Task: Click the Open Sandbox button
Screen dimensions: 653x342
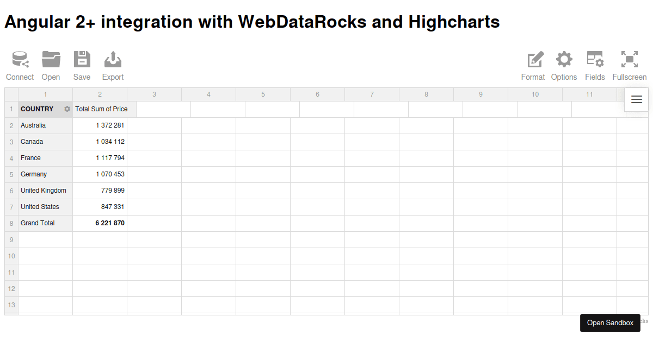Action: tap(610, 323)
